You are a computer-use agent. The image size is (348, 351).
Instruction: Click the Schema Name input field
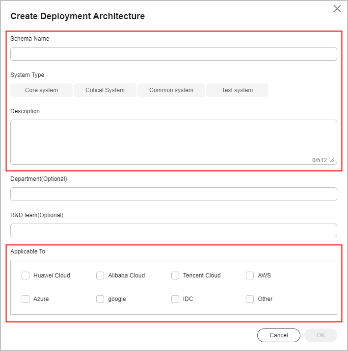174,54
